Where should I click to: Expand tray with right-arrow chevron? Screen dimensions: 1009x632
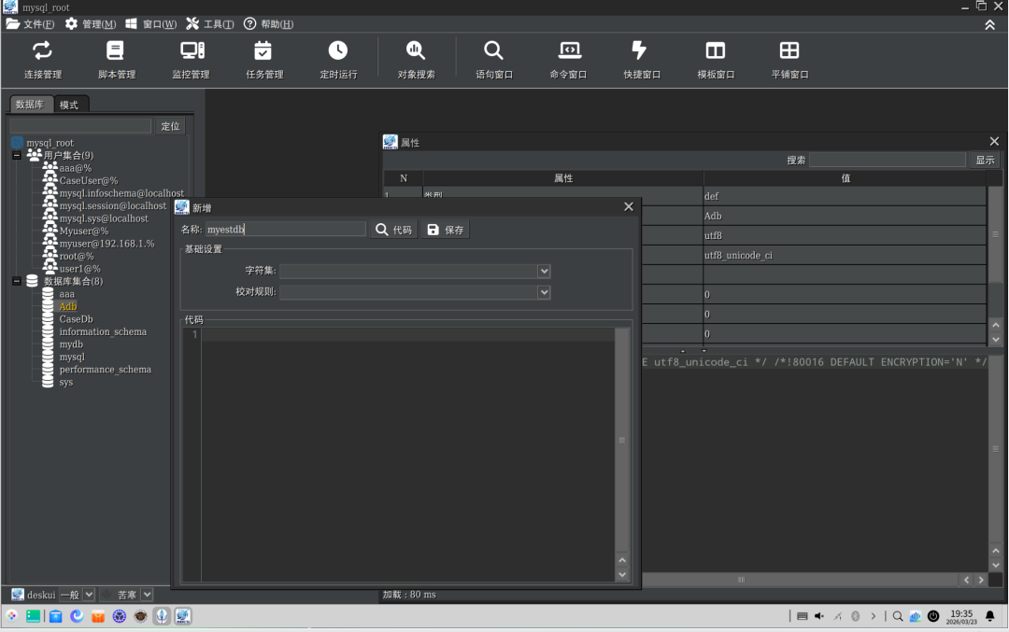(x=874, y=616)
